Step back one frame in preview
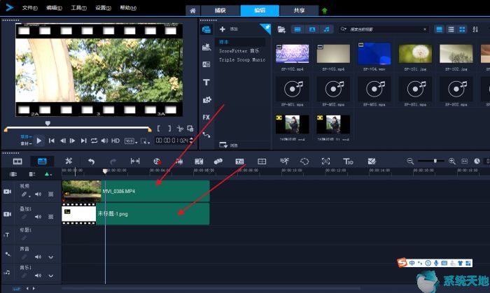 [63, 141]
